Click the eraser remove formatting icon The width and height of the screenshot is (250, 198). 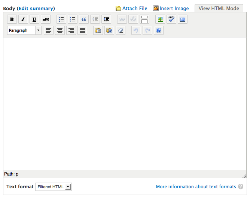coord(121,30)
